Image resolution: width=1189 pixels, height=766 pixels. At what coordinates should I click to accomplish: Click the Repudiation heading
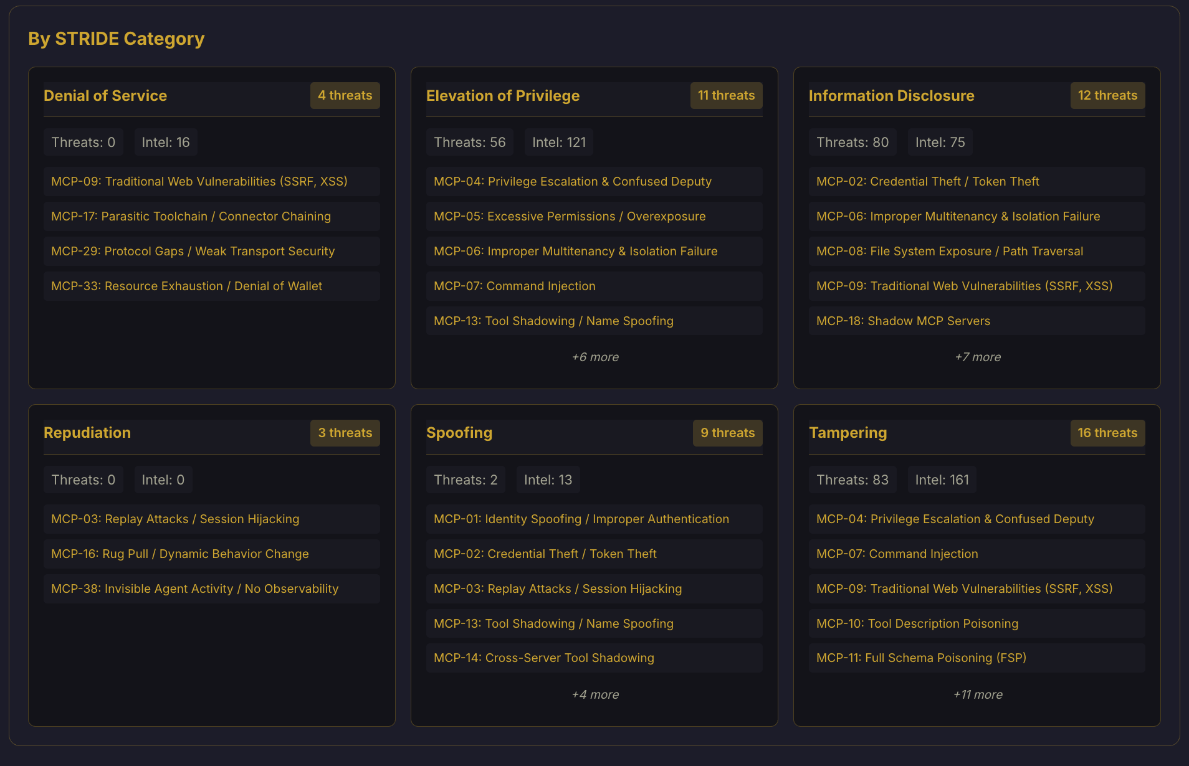[87, 433]
